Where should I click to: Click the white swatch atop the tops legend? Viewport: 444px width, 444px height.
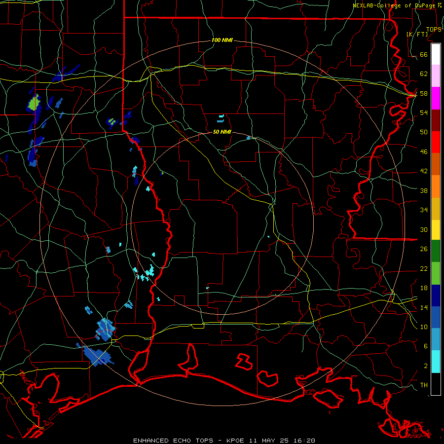(436, 54)
